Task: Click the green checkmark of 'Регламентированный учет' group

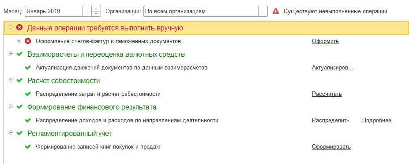Action: point(19,133)
